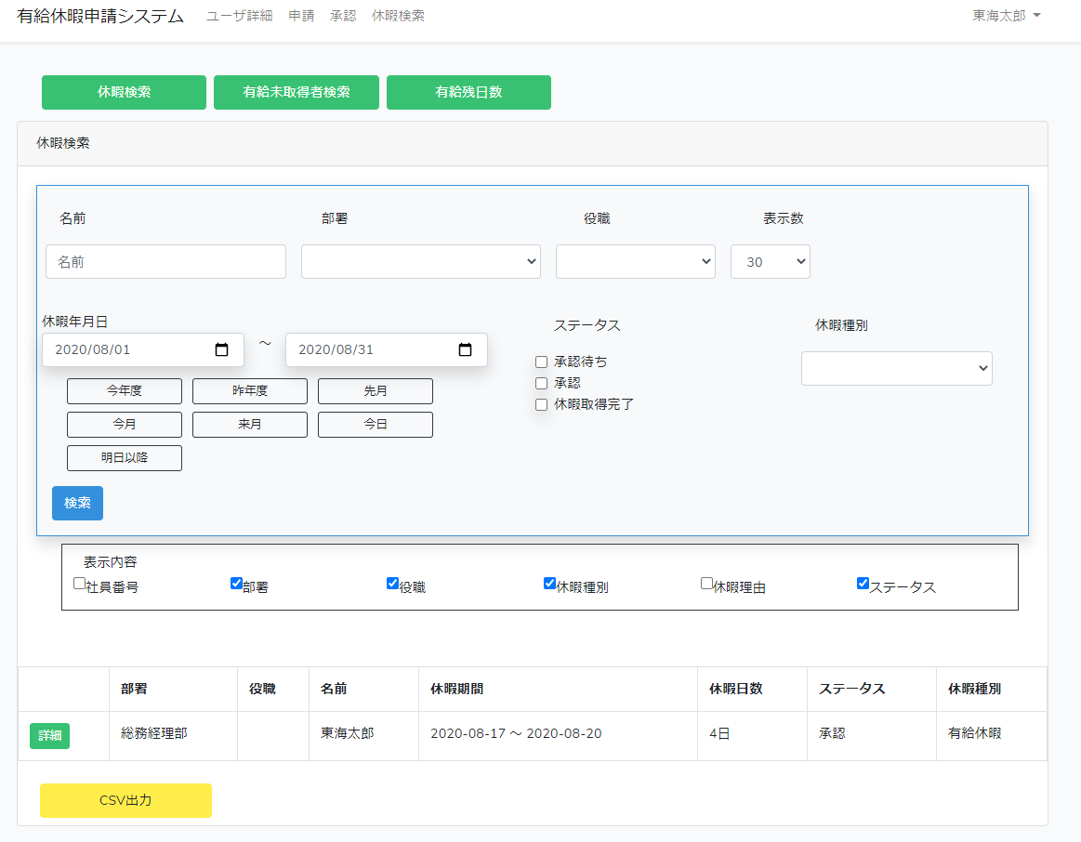Image resolution: width=1081 pixels, height=842 pixels.
Task: Select the 有給休暇 cell in results
Action: tap(992, 734)
